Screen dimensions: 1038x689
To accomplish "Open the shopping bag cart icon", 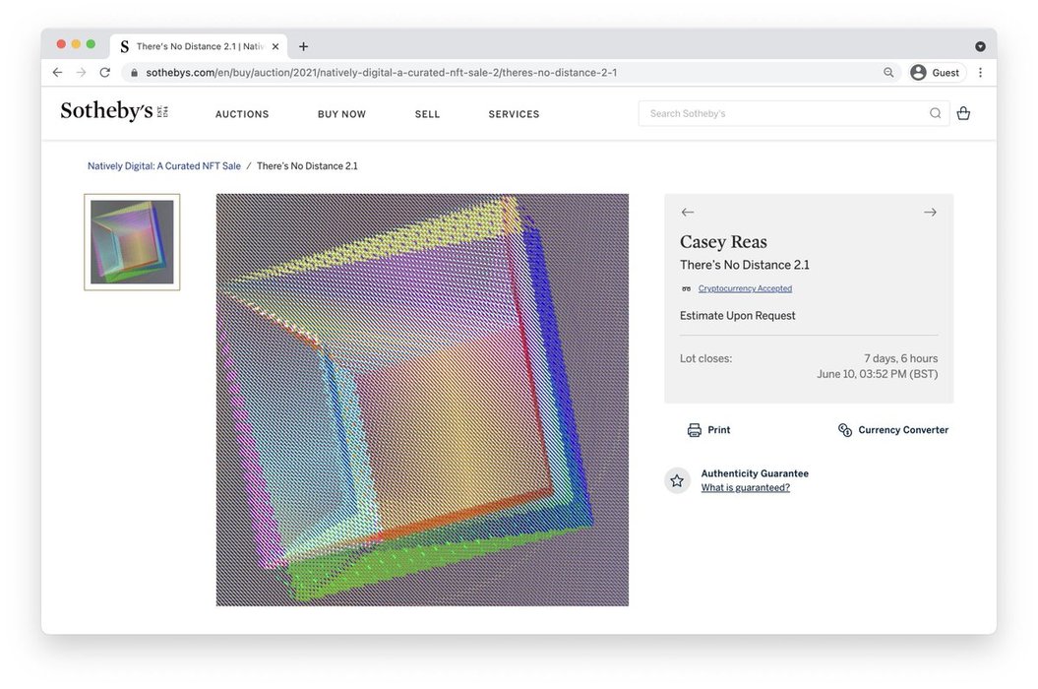I will tap(963, 113).
